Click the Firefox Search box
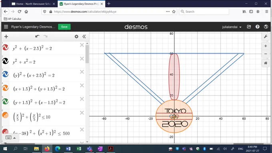The height and width of the screenshot is (153, 272). [x=204, y=12]
